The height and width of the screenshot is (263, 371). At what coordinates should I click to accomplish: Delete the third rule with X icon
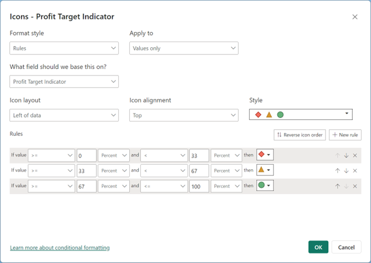tap(355, 186)
